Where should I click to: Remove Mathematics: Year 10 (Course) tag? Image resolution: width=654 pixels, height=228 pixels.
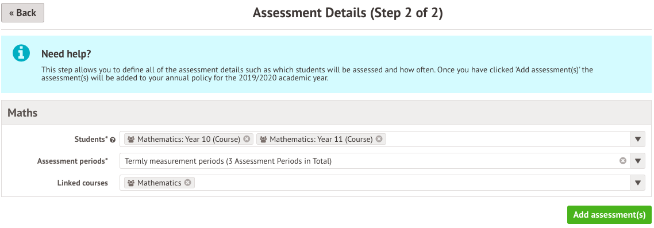click(247, 139)
